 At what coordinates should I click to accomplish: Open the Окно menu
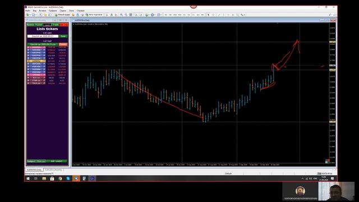71,11
